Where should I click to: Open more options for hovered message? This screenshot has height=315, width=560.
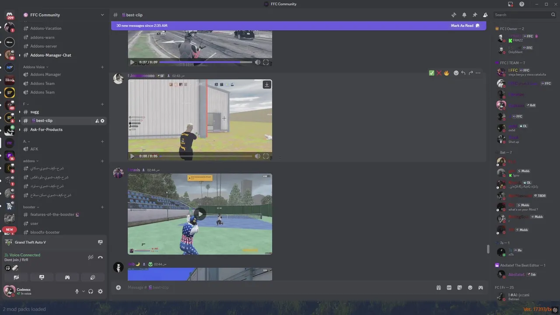[x=478, y=73]
